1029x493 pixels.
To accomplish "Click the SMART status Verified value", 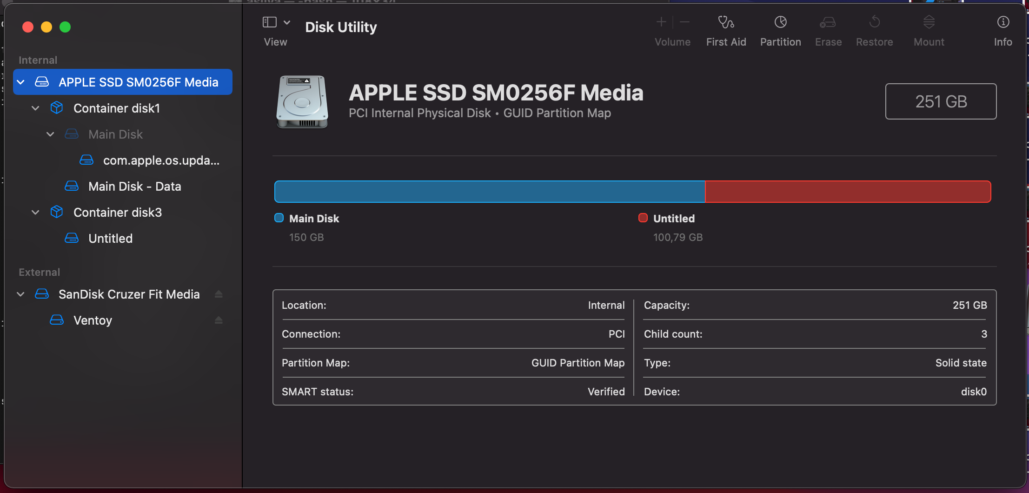I will point(606,392).
